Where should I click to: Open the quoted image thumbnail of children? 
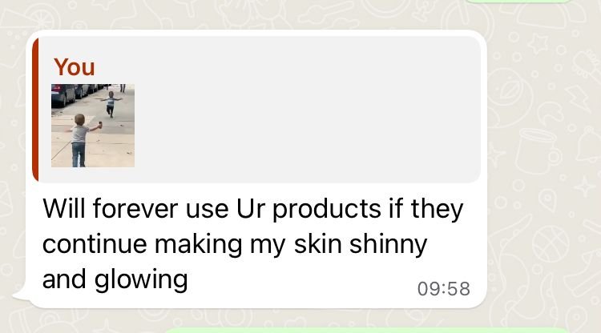coord(93,126)
